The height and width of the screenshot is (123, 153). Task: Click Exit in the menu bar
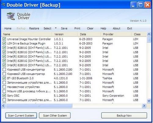tap(129, 28)
